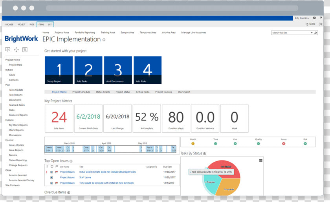Click the Late Items 24 metric tile

tap(59, 119)
